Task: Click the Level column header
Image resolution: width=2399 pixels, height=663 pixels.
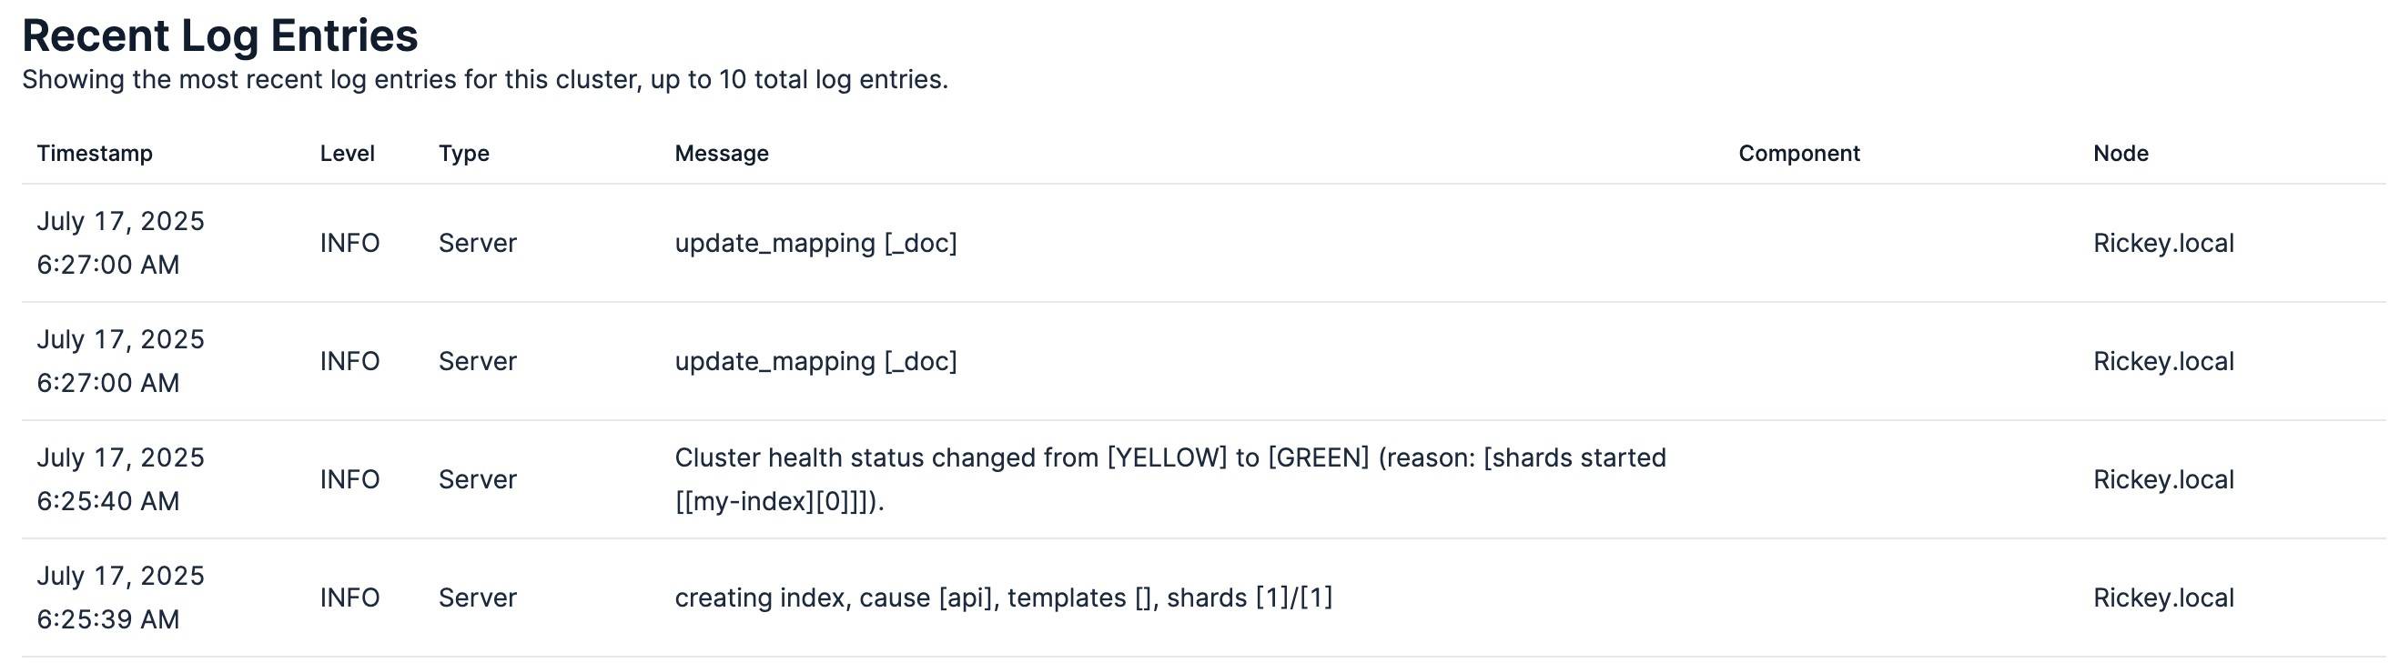Action: click(348, 154)
